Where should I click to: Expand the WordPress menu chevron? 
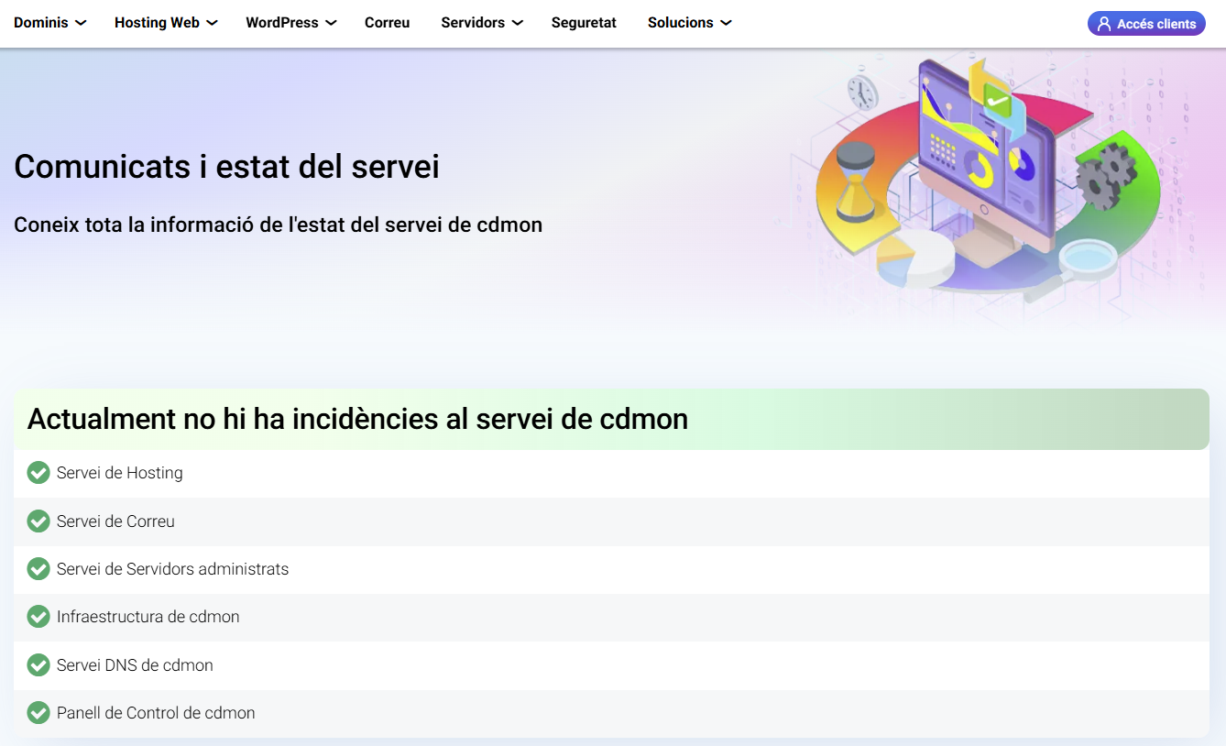tap(331, 23)
